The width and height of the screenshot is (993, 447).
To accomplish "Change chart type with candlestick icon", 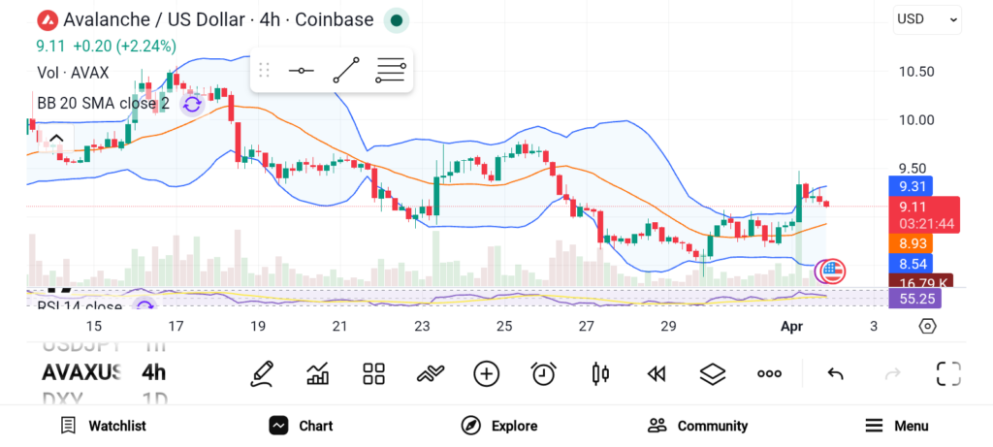I will pyautogui.click(x=600, y=373).
